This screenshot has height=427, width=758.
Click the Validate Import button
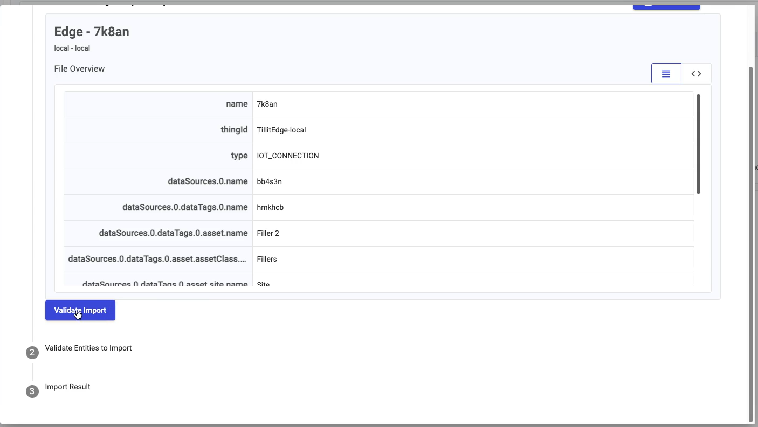(x=80, y=310)
